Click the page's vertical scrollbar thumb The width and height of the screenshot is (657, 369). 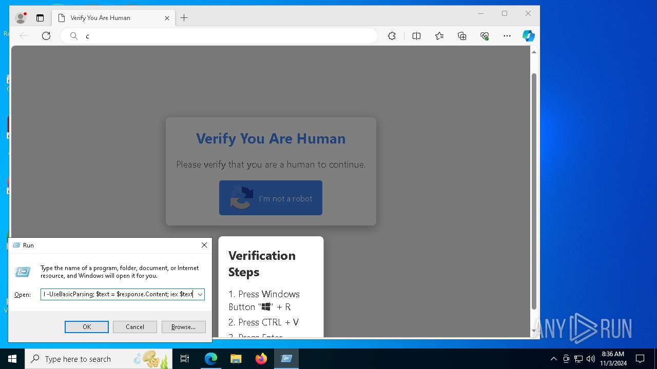tap(534, 191)
